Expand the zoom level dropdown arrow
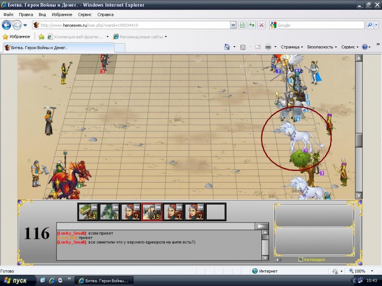This screenshot has height=286, width=382. pyautogui.click(x=372, y=271)
